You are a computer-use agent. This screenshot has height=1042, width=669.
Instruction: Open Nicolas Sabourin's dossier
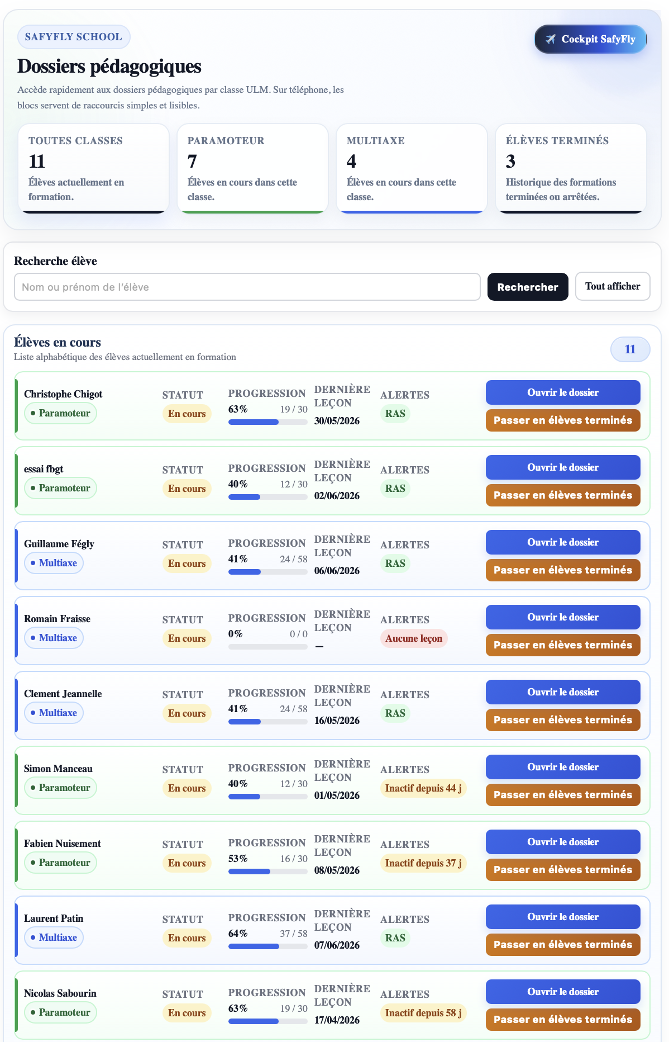tap(563, 992)
